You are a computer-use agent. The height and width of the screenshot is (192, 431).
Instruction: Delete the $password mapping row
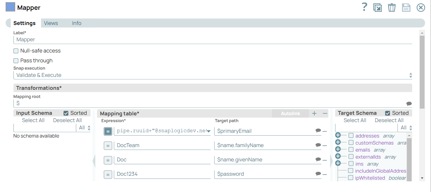[x=325, y=174]
